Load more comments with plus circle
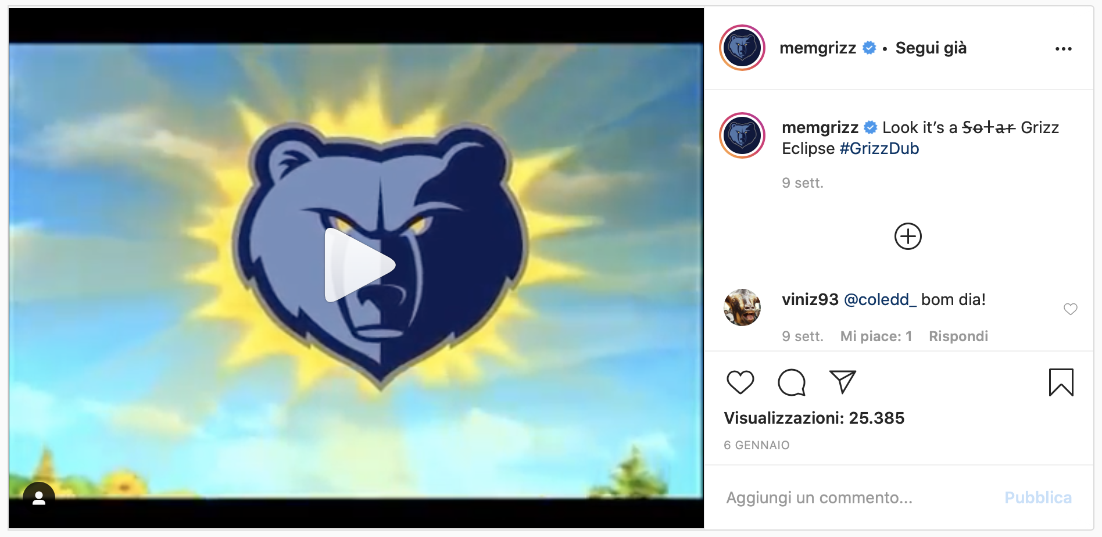This screenshot has width=1102, height=537. (908, 237)
